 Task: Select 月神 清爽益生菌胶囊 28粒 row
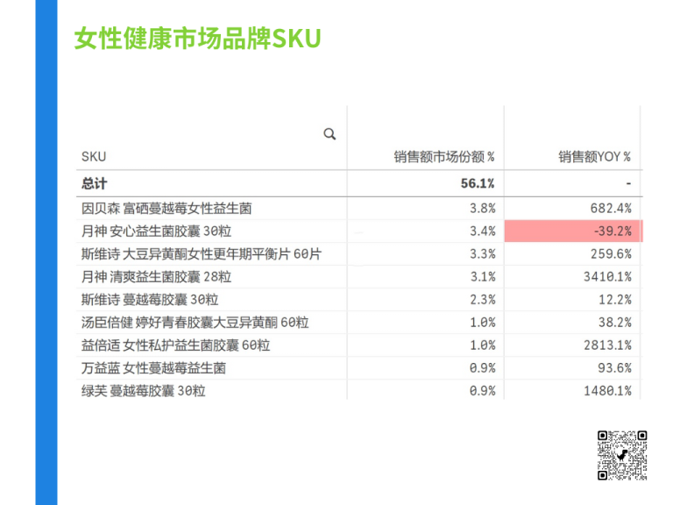click(x=359, y=277)
